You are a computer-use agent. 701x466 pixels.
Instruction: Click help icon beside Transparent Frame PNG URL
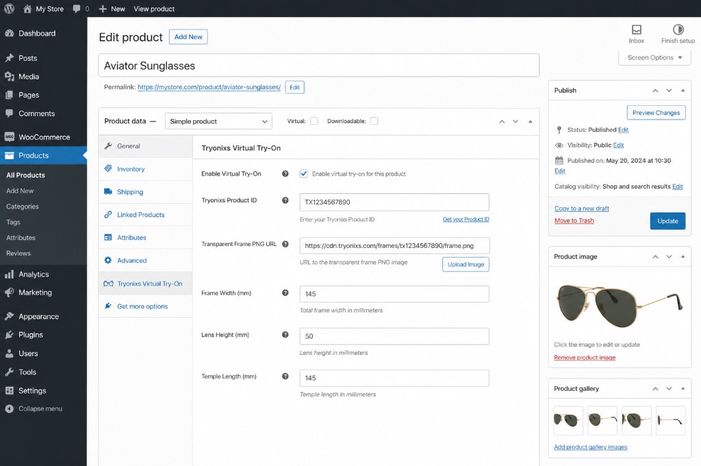coord(285,244)
